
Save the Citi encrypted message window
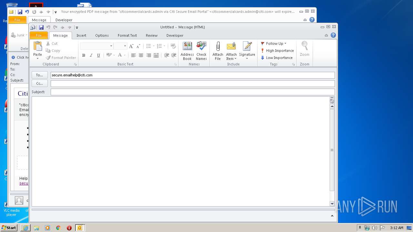(20, 12)
